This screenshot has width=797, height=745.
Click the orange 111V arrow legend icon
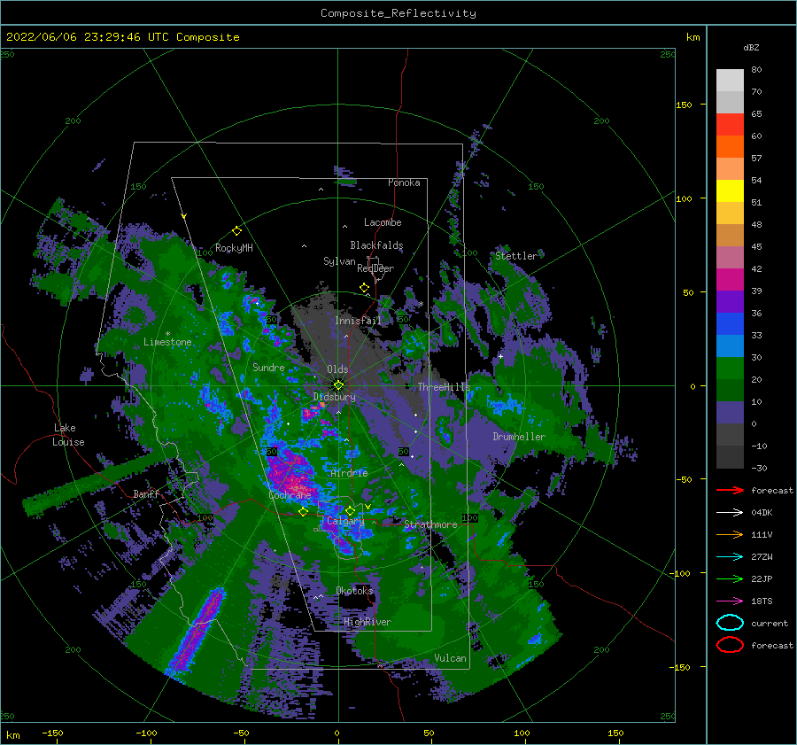[730, 534]
